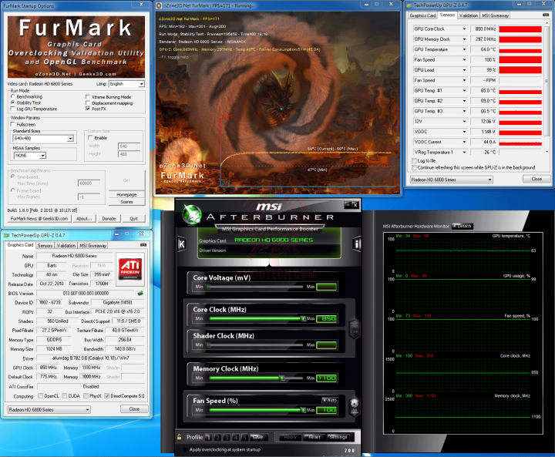Enable the Fullscreen checkbox in FurMark
The image size is (555, 457).
13,124
